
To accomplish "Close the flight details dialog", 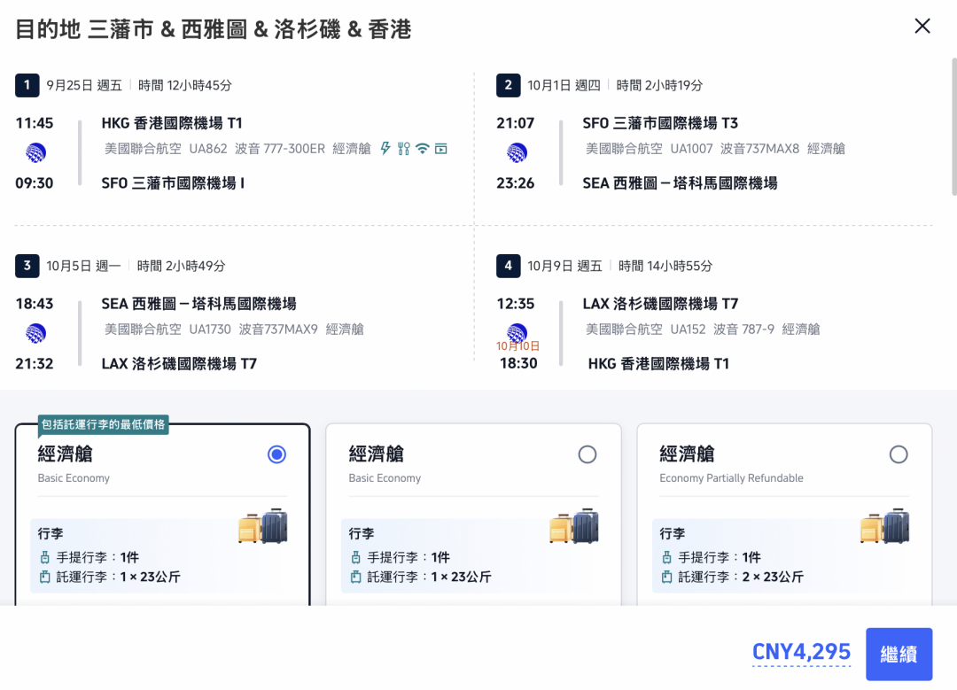I will coord(922,26).
